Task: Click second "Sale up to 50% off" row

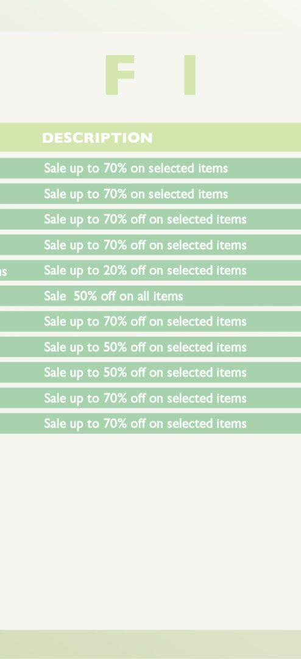Action: click(150, 372)
